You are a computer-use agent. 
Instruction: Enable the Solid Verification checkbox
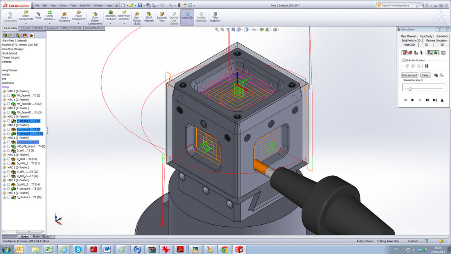404,60
